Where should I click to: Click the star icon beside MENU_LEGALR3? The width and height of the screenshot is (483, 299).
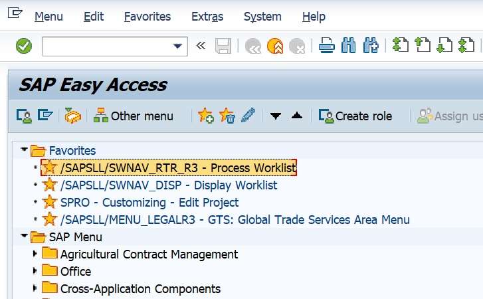(50, 219)
